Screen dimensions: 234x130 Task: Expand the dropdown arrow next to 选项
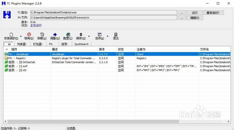click(107, 36)
